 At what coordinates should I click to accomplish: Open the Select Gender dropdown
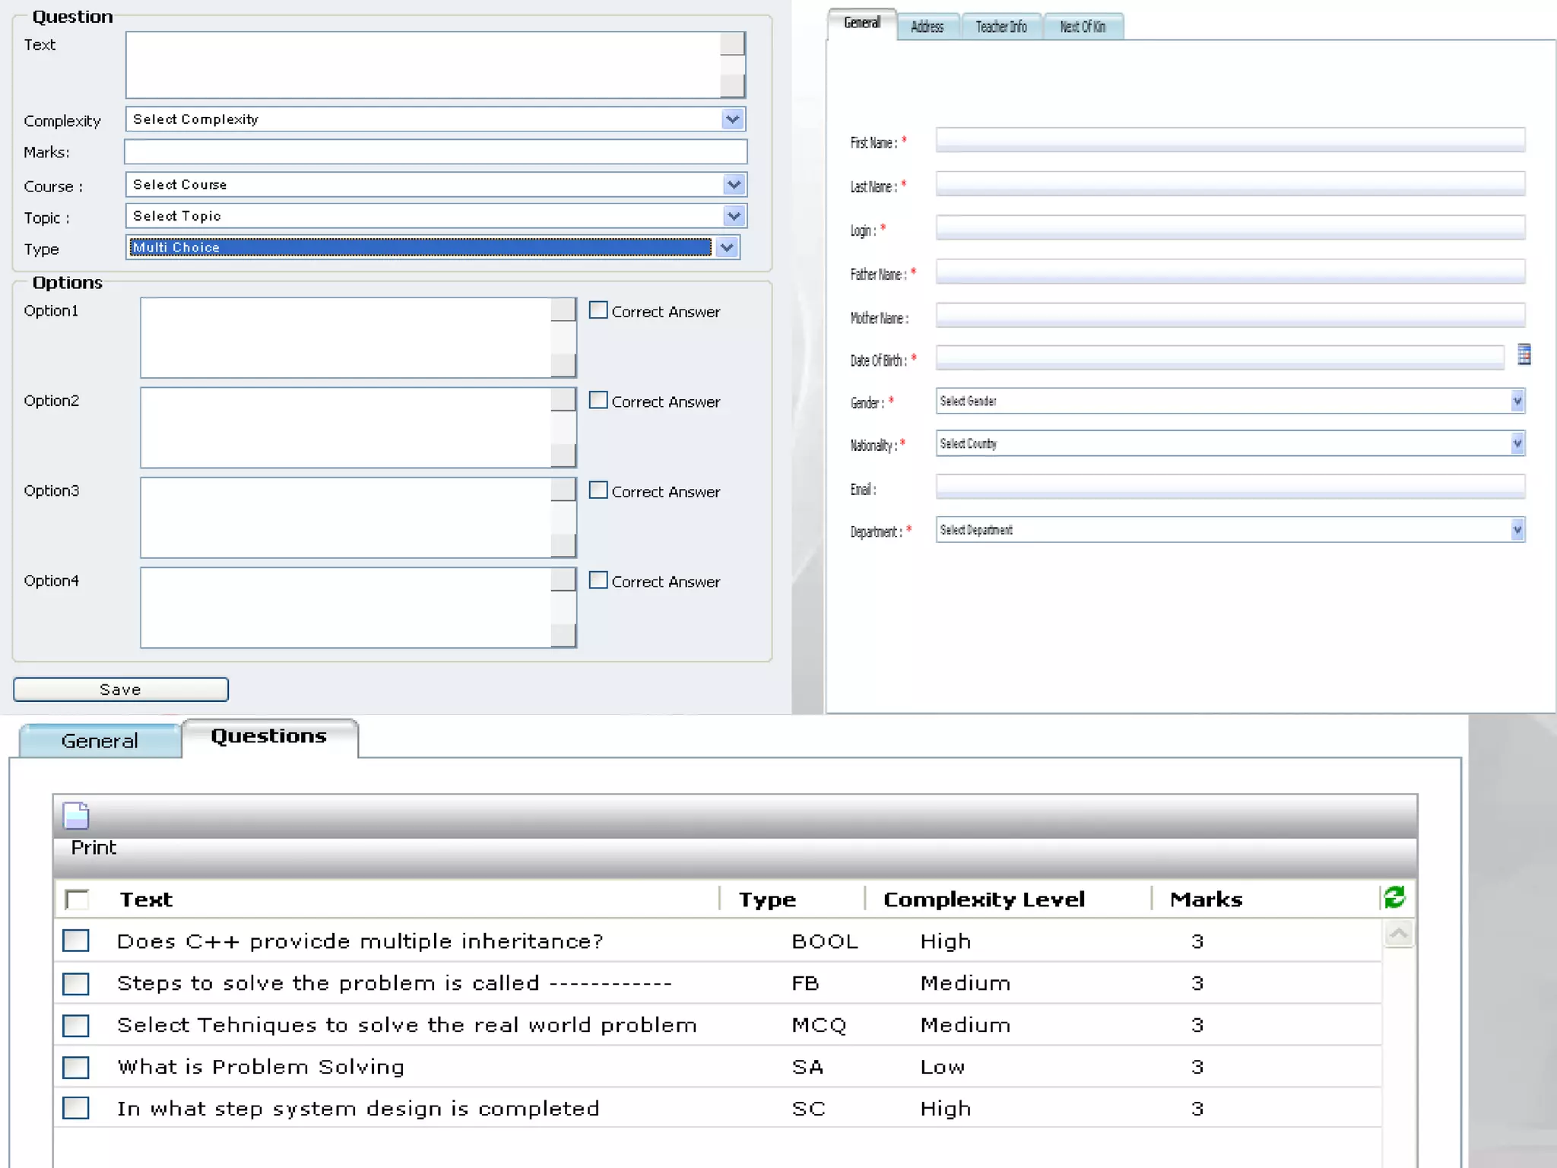pyautogui.click(x=1517, y=401)
